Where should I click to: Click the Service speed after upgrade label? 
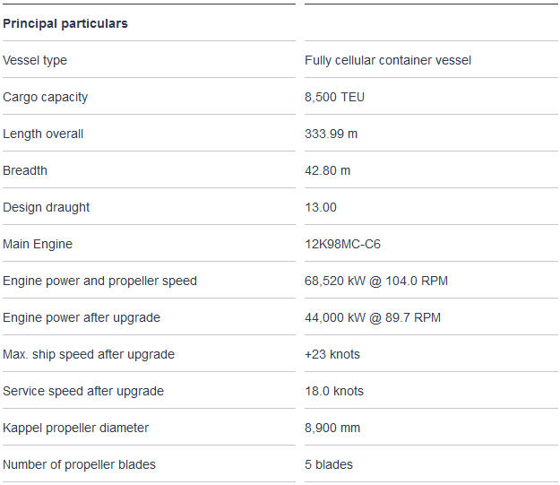[x=83, y=391]
